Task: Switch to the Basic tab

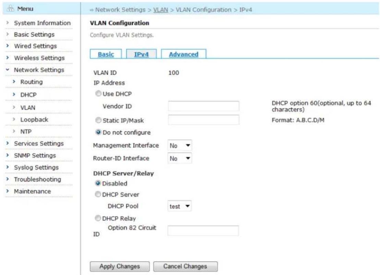Action: coord(106,54)
